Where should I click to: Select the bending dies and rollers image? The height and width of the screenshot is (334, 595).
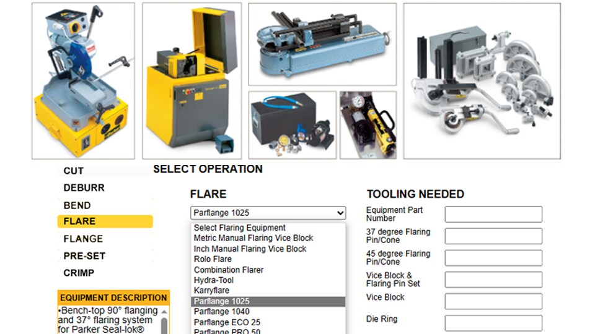(482, 80)
